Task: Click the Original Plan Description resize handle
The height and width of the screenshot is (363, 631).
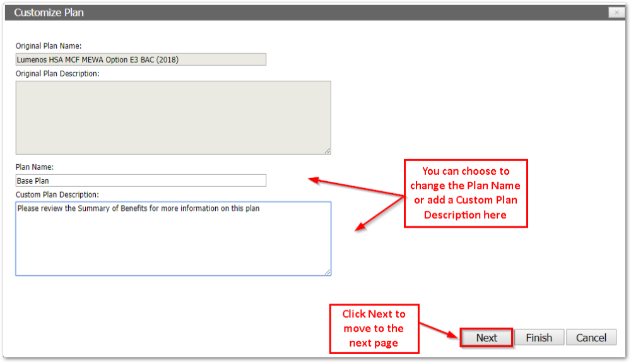Action: pyautogui.click(x=327, y=151)
